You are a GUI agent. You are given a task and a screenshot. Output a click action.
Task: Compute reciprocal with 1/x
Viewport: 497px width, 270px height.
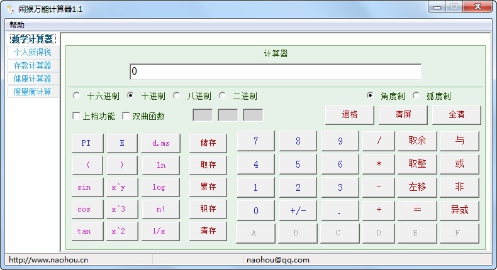pos(160,231)
